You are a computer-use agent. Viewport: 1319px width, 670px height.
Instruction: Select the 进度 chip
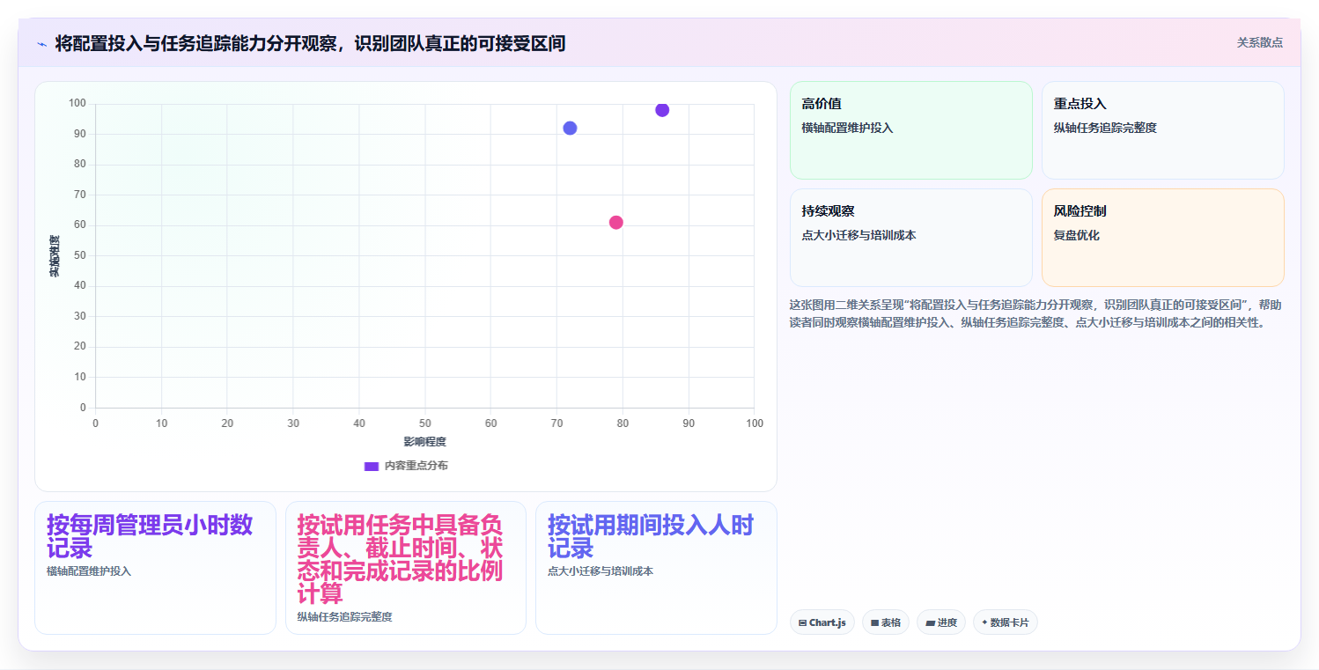click(940, 622)
